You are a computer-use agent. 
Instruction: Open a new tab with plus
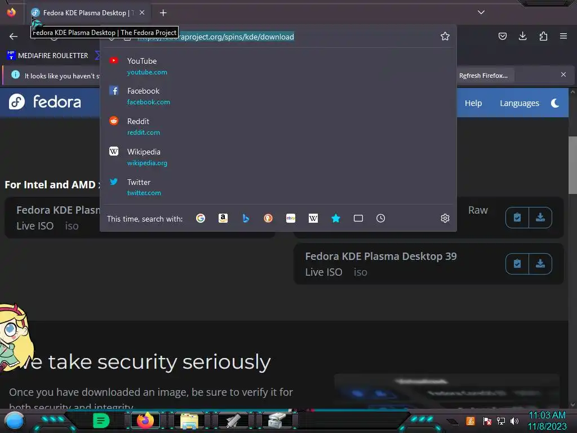(x=163, y=13)
